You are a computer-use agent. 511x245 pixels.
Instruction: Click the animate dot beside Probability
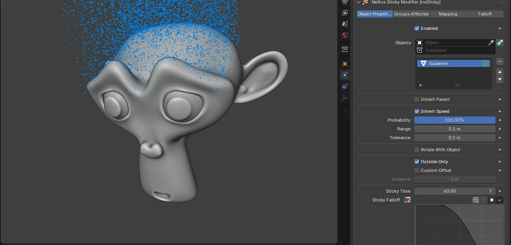[x=500, y=120]
